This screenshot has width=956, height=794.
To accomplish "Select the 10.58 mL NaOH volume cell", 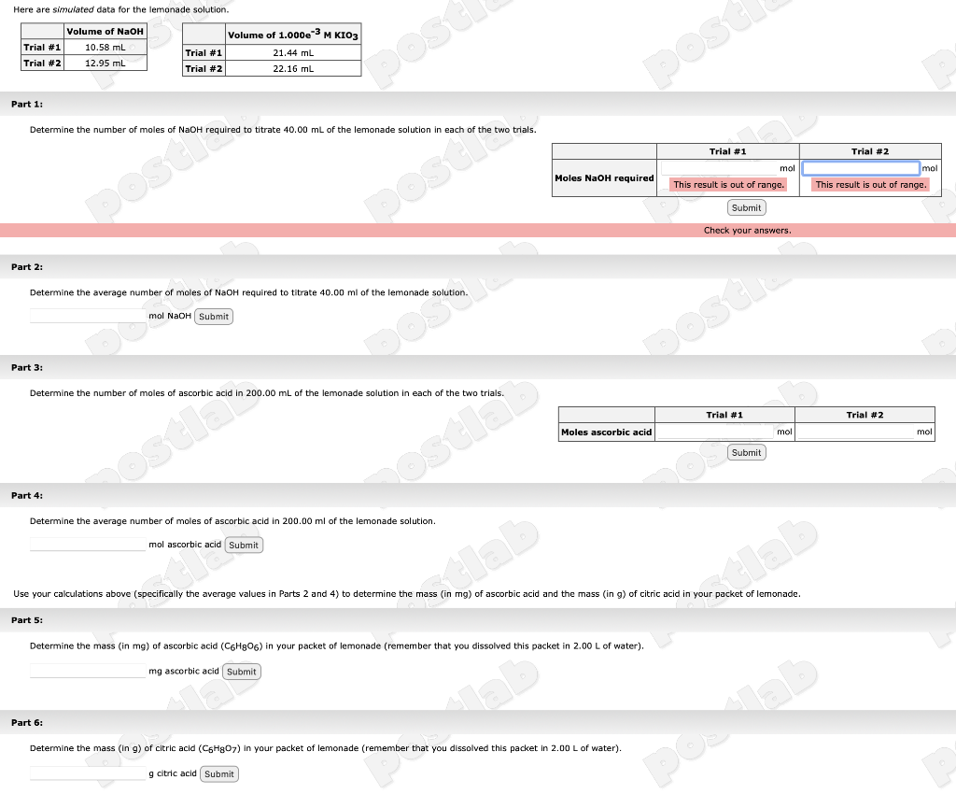I will (x=105, y=47).
